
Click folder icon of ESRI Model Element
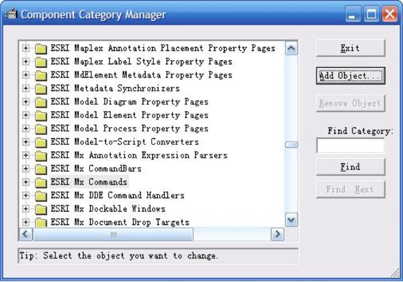click(x=41, y=115)
